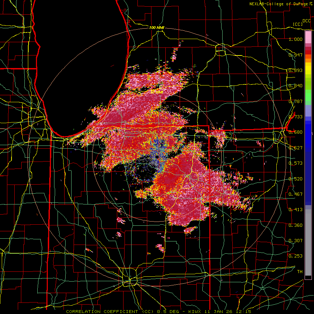314x314 pixels.
Task: Click the 0.413 scale value
Action: click(x=296, y=210)
